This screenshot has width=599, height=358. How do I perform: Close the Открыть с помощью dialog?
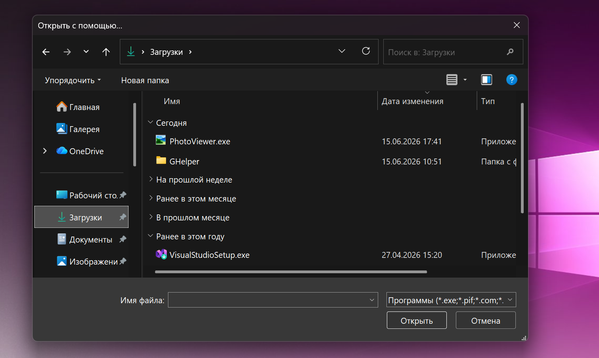coord(517,25)
